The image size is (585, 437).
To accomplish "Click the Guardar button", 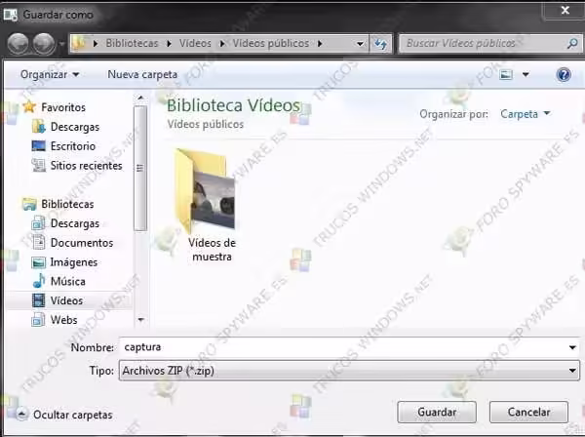I will click(437, 412).
